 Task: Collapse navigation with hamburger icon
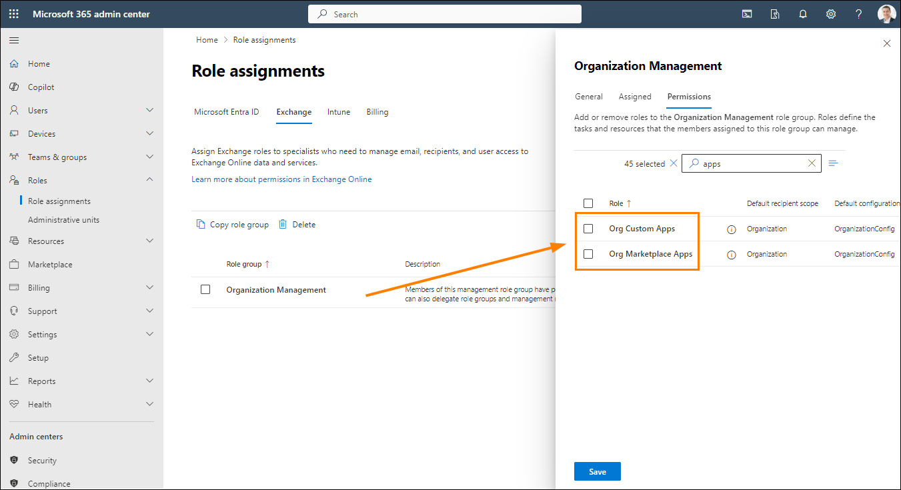[x=14, y=41]
